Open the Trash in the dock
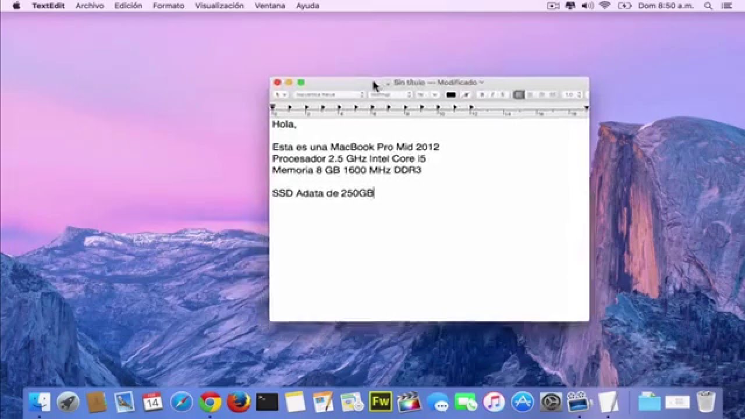745x419 pixels. coord(705,402)
